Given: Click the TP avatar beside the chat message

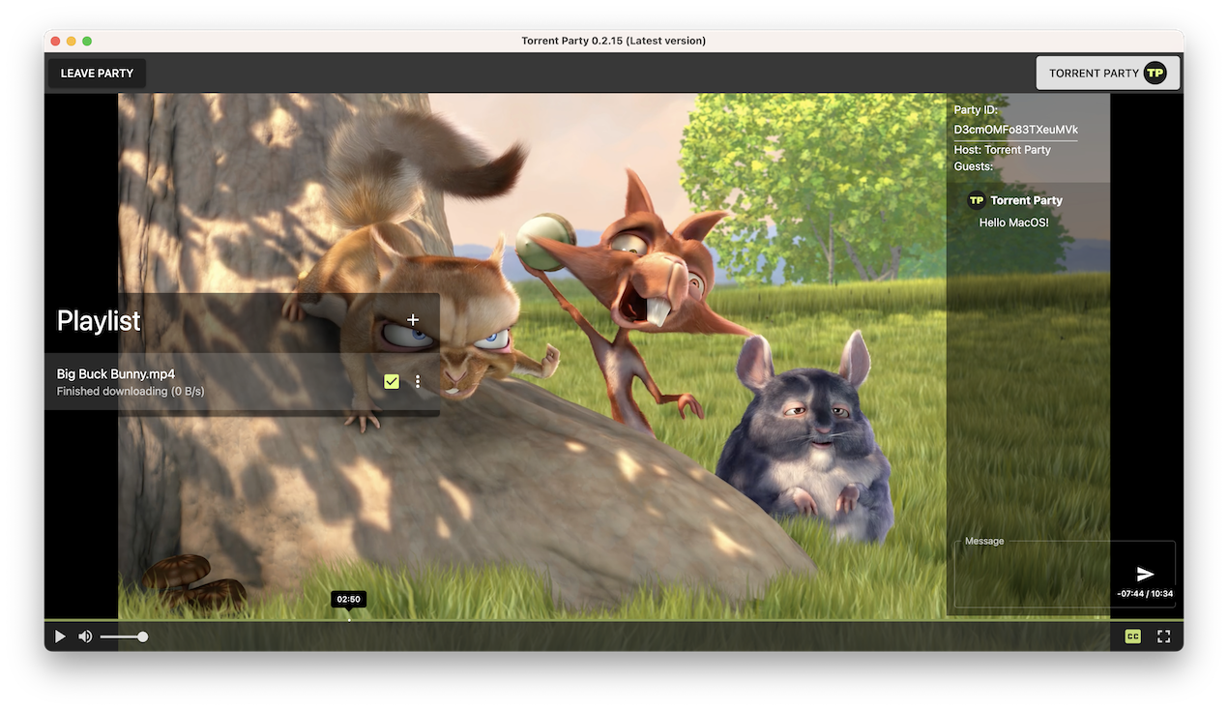Looking at the screenshot, I should coord(977,200).
